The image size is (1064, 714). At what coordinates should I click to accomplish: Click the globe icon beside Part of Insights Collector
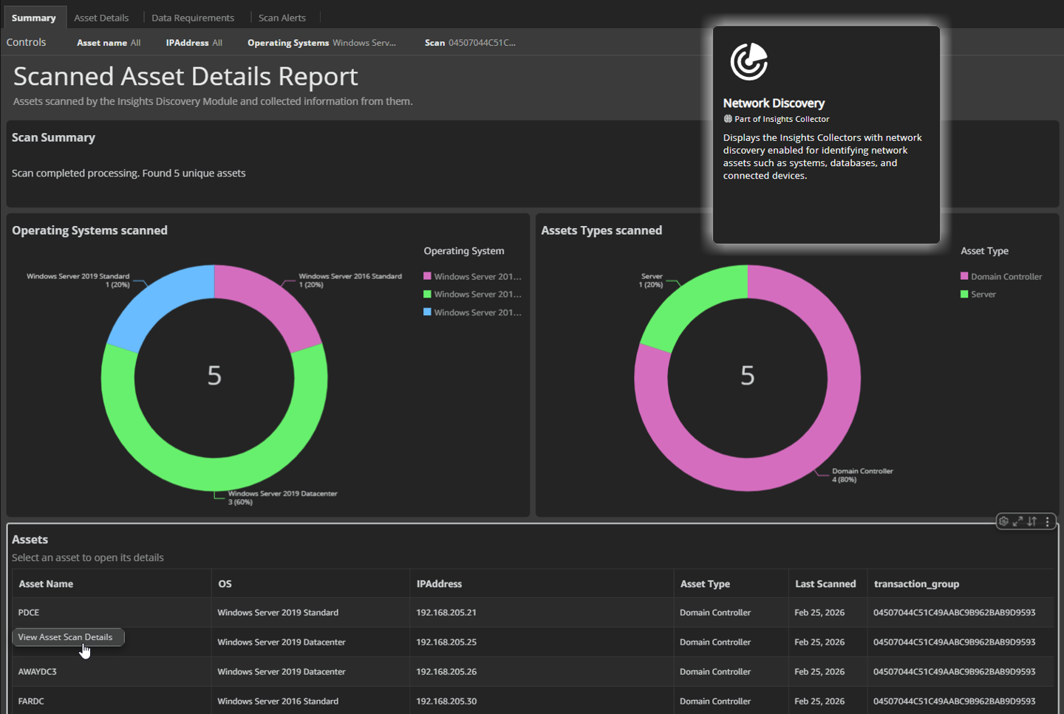pos(726,119)
